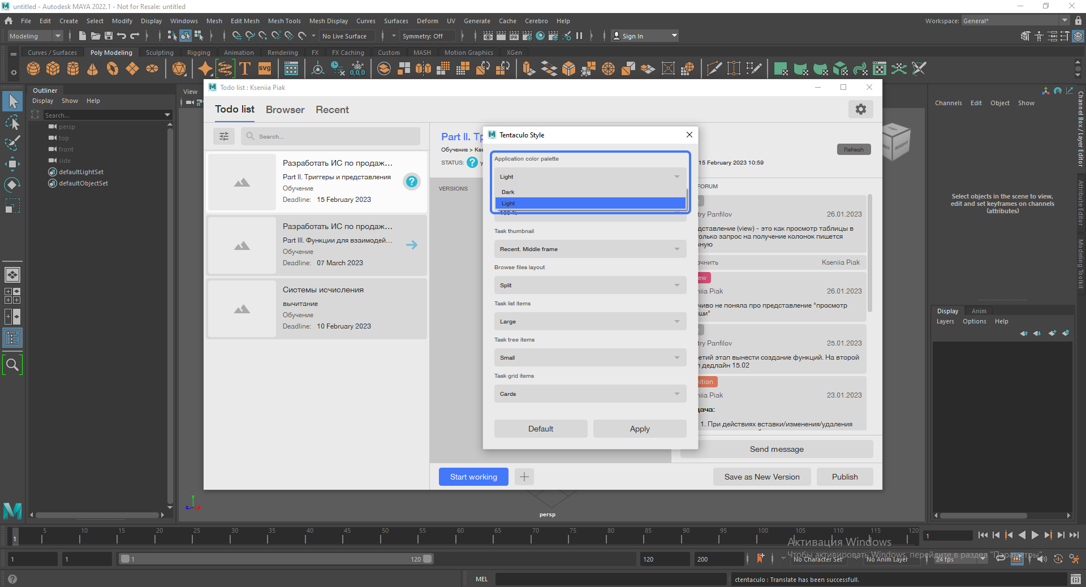Click the MEL command input field
This screenshot has height=587, width=1086.
610,579
